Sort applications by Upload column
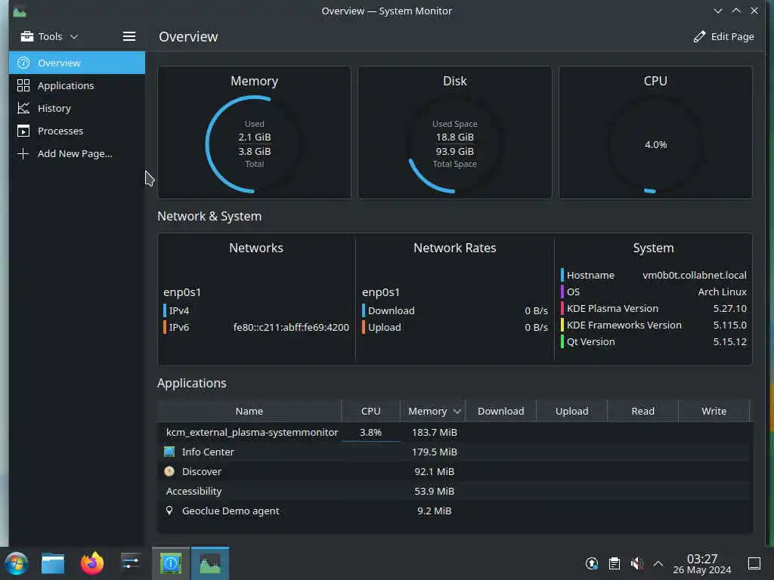The width and height of the screenshot is (774, 580). 571,411
